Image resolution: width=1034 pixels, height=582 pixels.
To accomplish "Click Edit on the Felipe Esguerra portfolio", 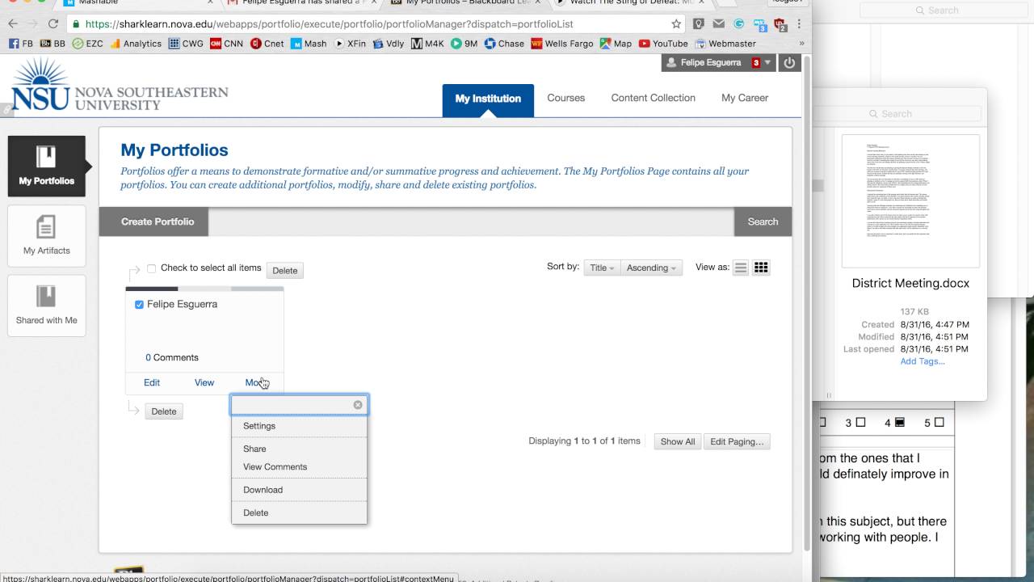I will click(152, 382).
